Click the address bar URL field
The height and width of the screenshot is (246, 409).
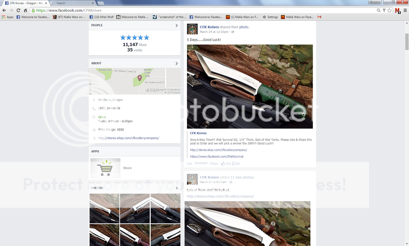click(x=200, y=10)
